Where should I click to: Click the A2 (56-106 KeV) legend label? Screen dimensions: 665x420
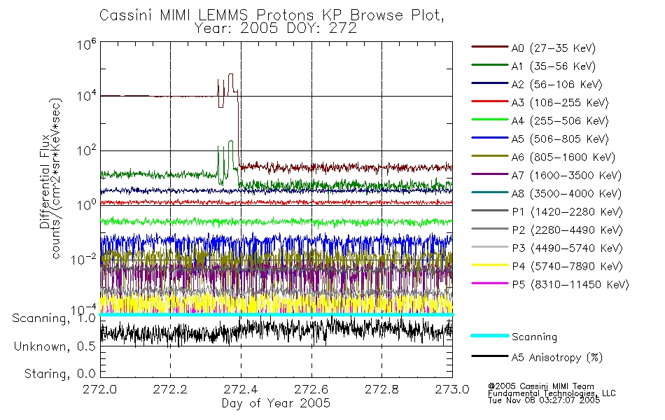556,85
